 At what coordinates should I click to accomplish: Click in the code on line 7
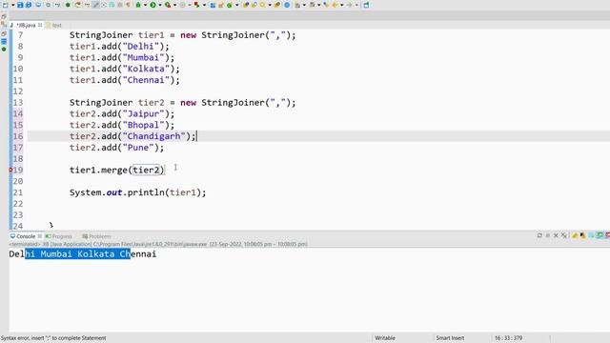point(182,35)
